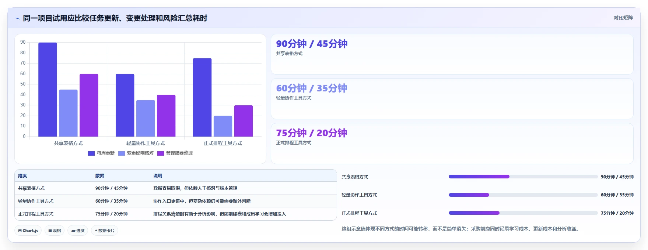Select the 共享表格方式 table row name cell
Image resolution: width=648 pixels, height=250 pixels.
pos(31,188)
